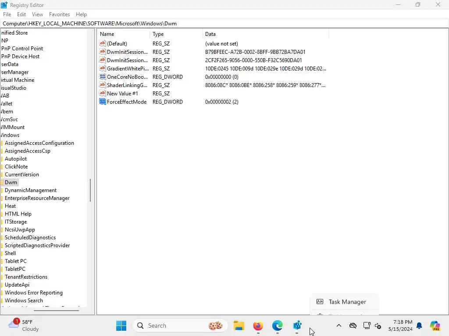Viewport: 449px width, 336px height.
Task: Select the PnP Control Point key
Action: [22, 49]
